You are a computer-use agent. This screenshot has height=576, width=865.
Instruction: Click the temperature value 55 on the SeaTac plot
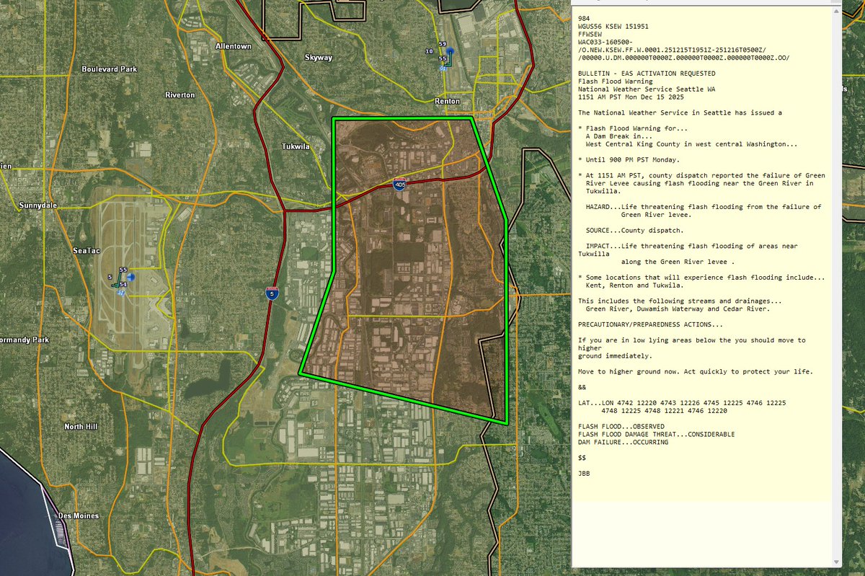pyautogui.click(x=123, y=270)
